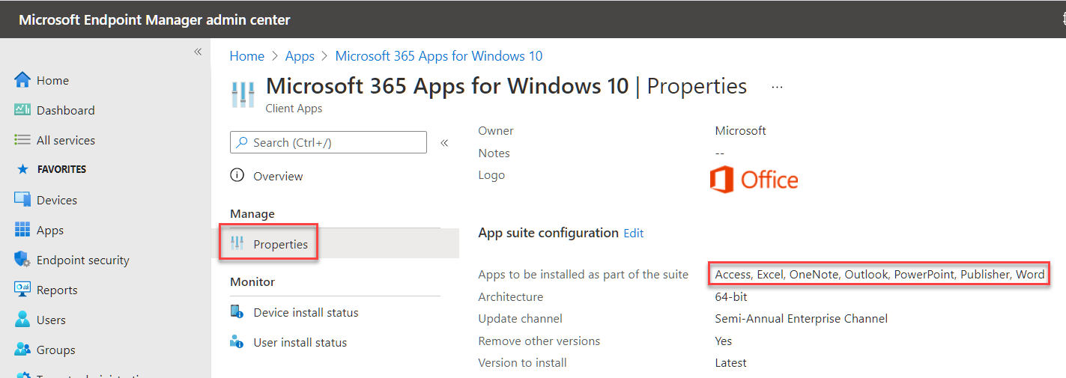Image resolution: width=1066 pixels, height=378 pixels.
Task: Focus the Search (Ctrl+/) box
Action: pyautogui.click(x=328, y=142)
